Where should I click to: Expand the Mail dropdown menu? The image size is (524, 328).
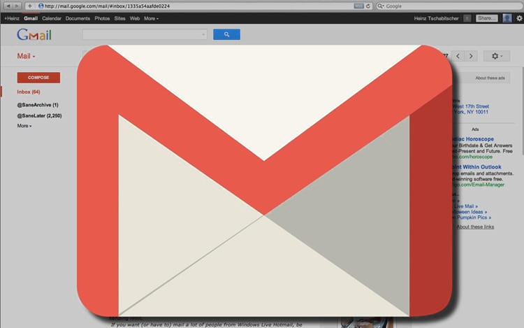point(26,56)
